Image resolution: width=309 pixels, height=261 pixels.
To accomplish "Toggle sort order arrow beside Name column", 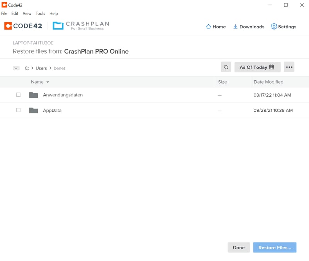I will (x=48, y=82).
